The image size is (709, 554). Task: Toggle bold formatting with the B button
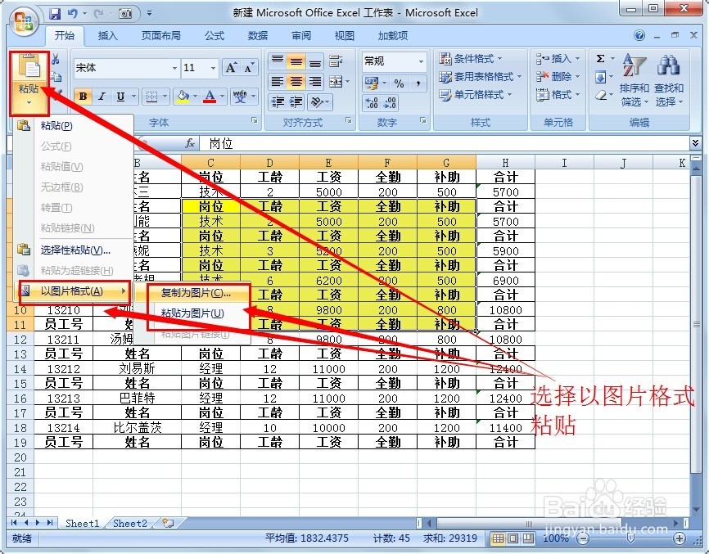click(82, 96)
